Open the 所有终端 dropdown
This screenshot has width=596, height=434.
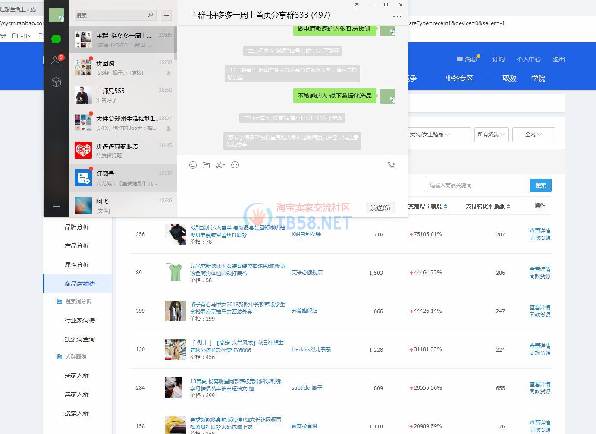pos(492,135)
